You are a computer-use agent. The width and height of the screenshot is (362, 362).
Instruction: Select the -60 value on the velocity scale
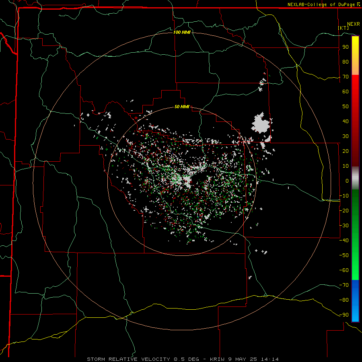click(344, 270)
